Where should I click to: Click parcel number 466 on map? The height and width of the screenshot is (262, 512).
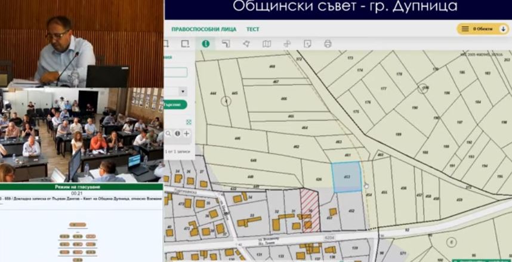(284, 98)
